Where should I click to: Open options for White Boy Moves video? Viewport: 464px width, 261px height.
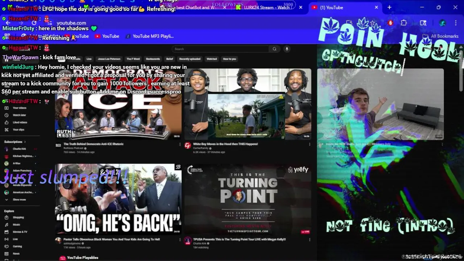click(x=310, y=144)
